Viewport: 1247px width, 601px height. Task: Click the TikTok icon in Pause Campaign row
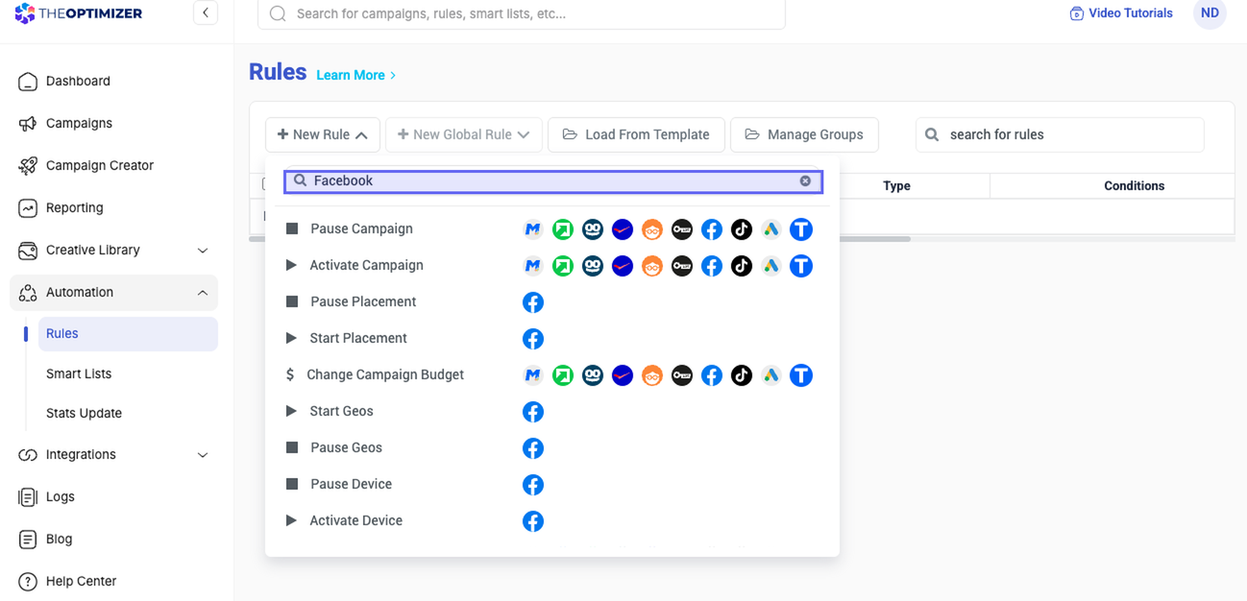coord(742,229)
